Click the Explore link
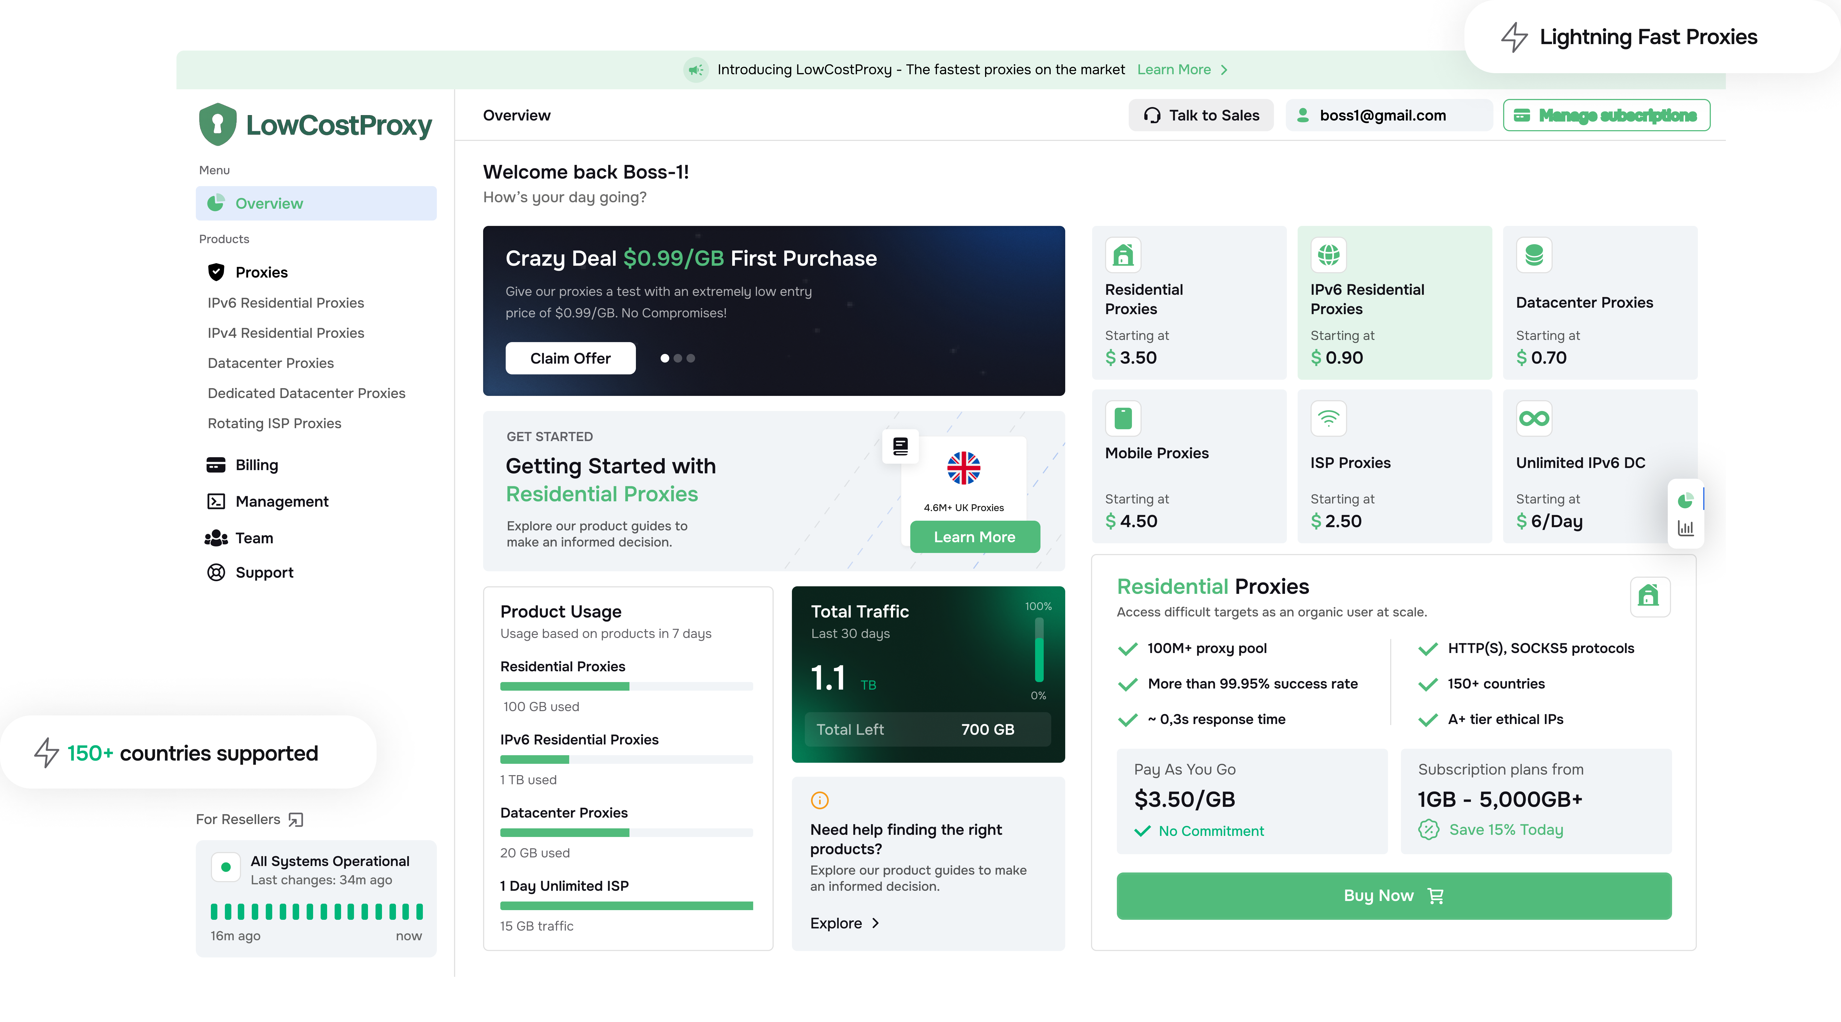 [836, 923]
